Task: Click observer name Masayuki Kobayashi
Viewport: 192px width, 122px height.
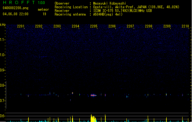Action: tap(110, 3)
